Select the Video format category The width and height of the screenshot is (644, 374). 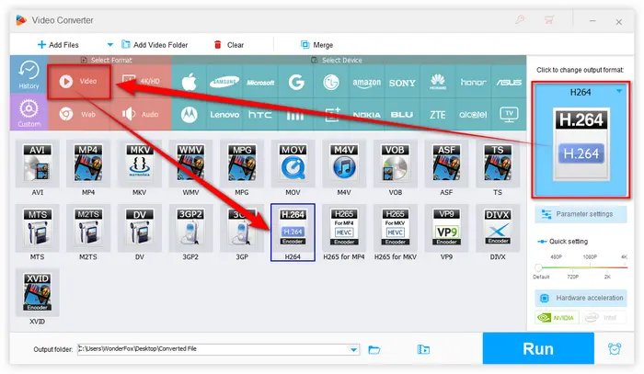click(79, 81)
